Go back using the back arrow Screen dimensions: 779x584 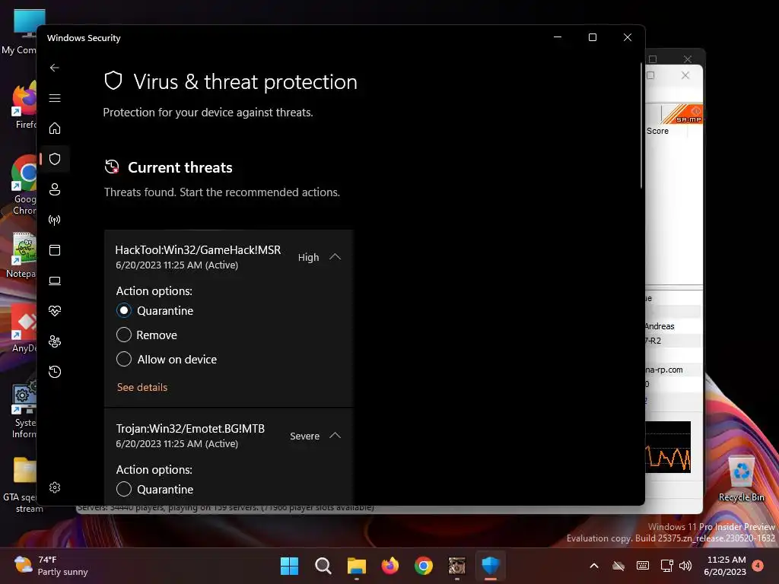tap(55, 68)
